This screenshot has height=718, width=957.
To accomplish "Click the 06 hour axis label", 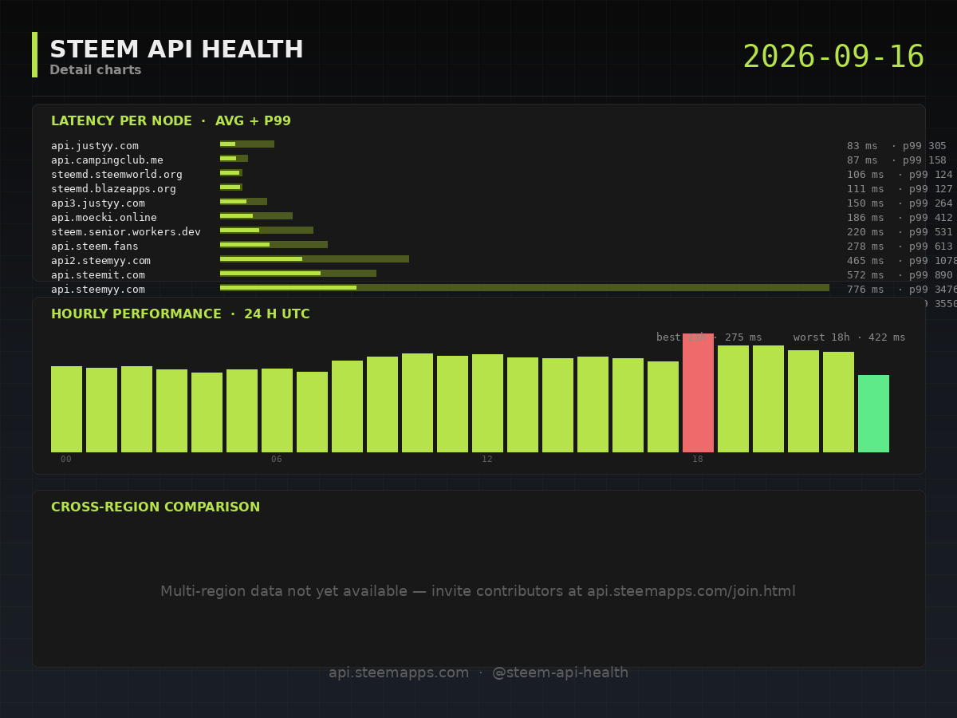I will click(x=277, y=460).
